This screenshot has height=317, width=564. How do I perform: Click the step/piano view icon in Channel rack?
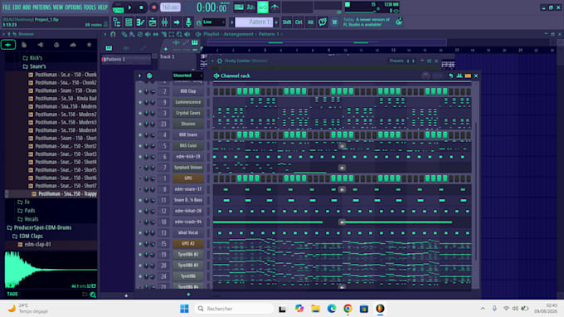tap(468, 76)
